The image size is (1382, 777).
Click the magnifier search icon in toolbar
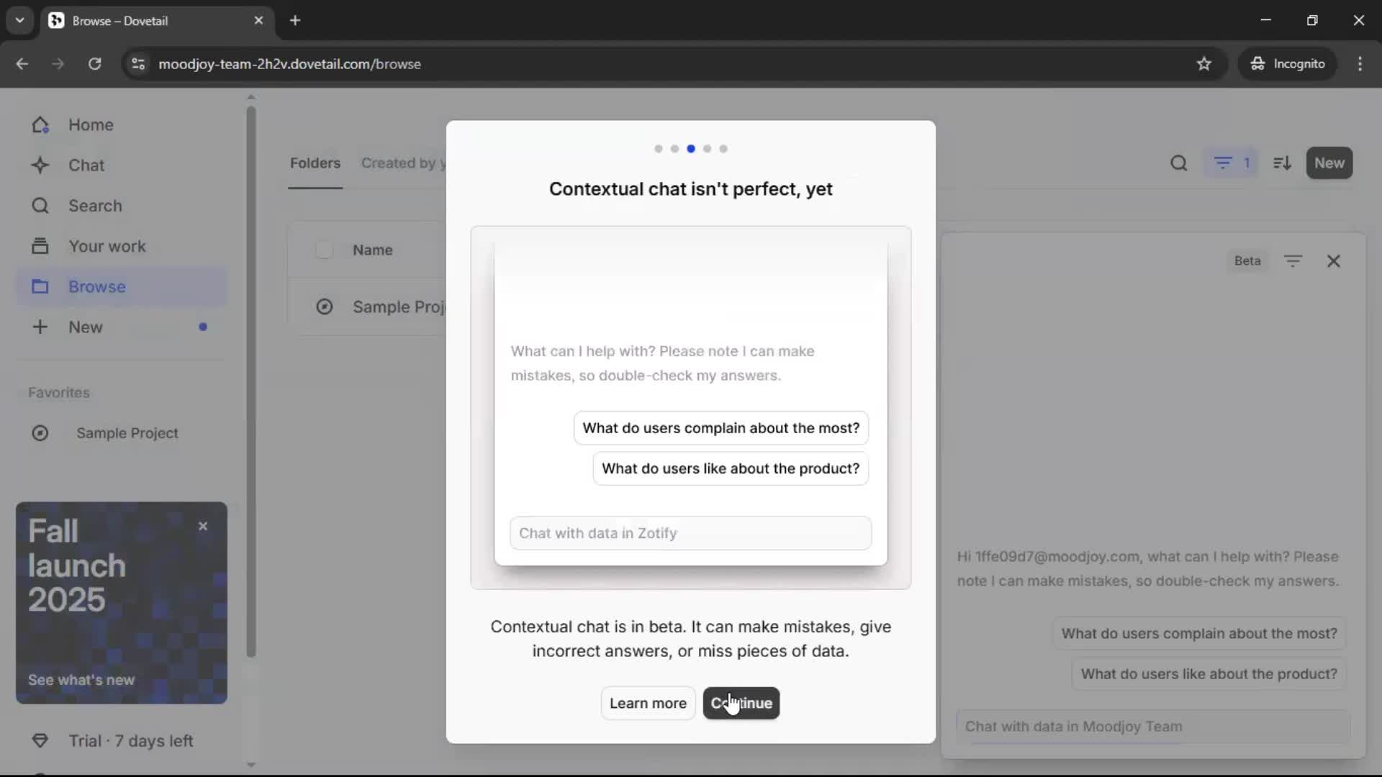(1178, 163)
